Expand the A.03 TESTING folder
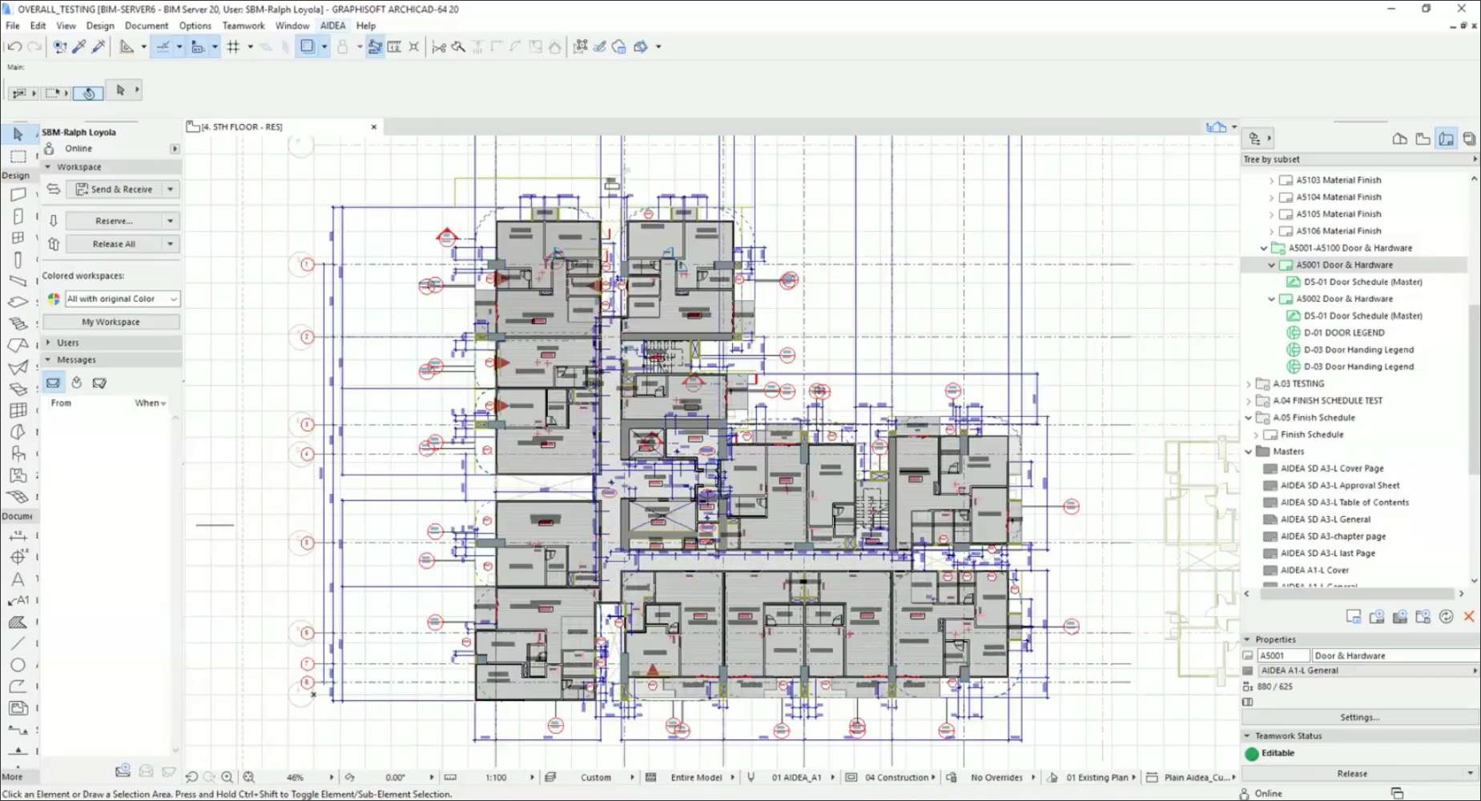1481x801 pixels. pyautogui.click(x=1249, y=384)
